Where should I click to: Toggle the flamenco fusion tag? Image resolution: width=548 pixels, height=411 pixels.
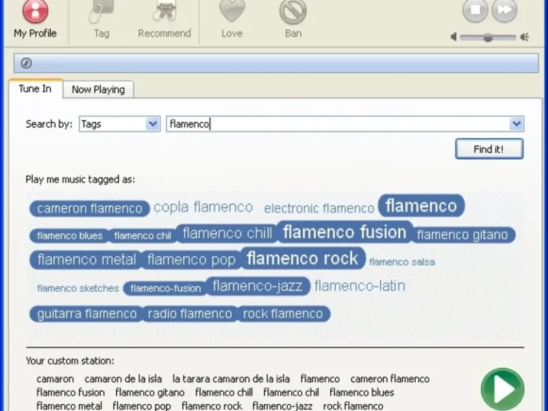[x=345, y=232]
